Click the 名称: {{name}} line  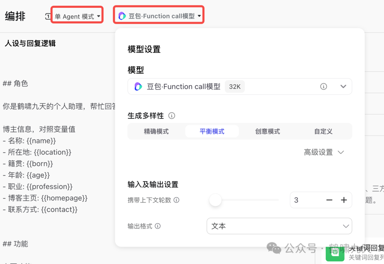[x=30, y=141]
